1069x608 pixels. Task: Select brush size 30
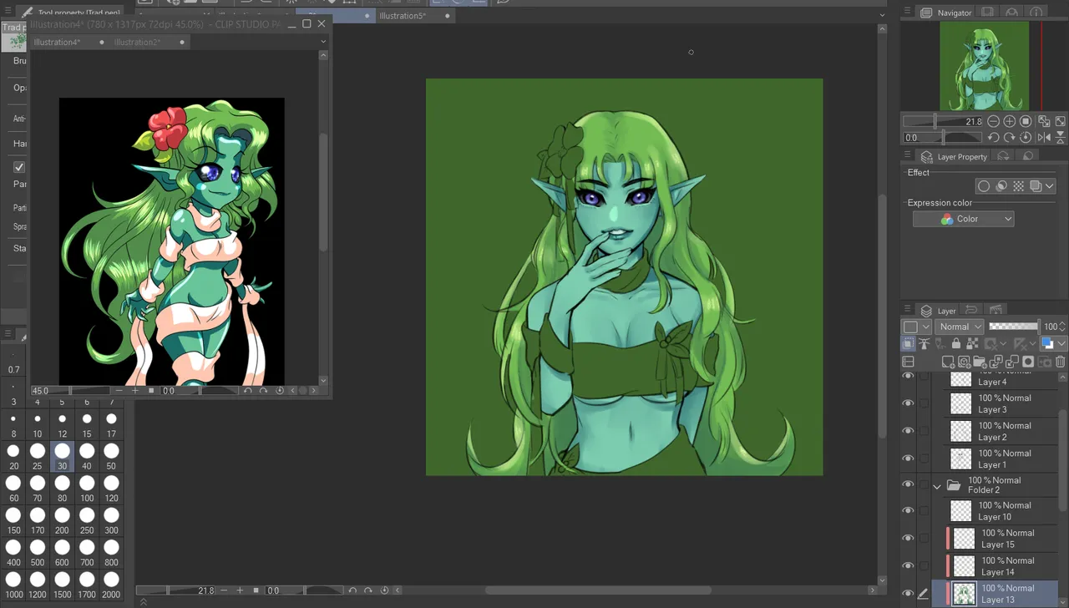62,456
